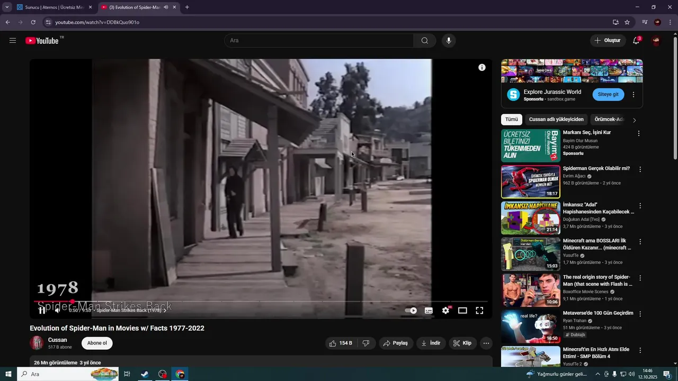The width and height of the screenshot is (678, 381).
Task: Close the Evolution of Spider-Man tab
Action: (x=174, y=7)
